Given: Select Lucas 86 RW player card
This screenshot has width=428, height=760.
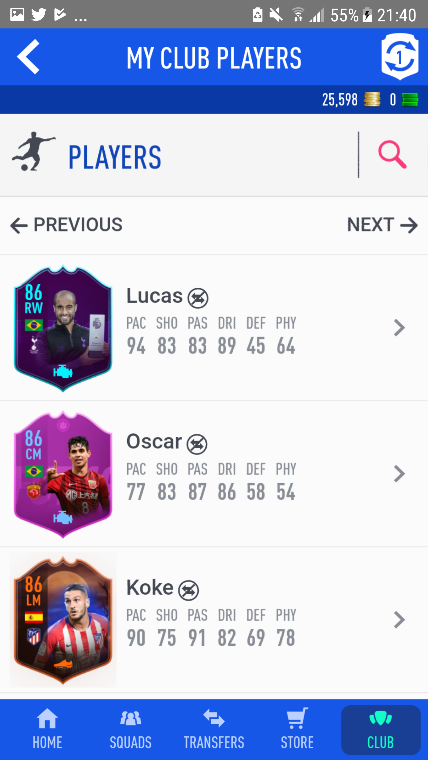Looking at the screenshot, I should click(63, 328).
